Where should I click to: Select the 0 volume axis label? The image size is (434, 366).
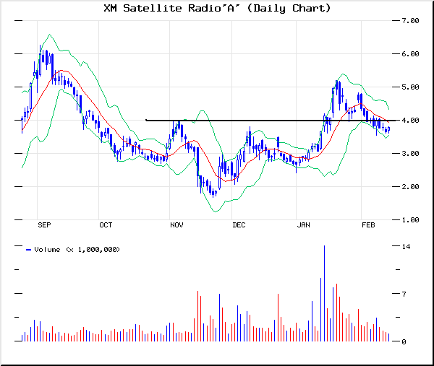click(404, 342)
